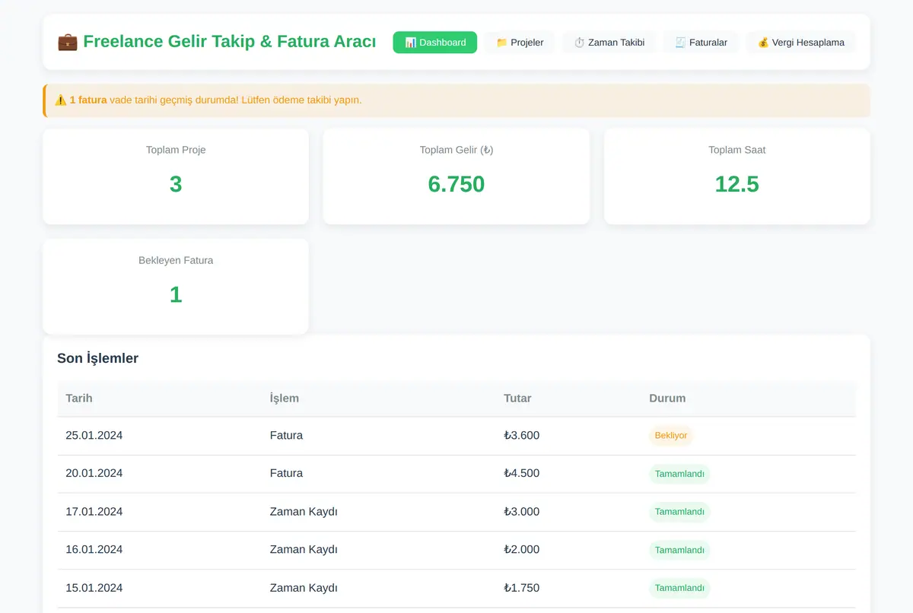Go to the Faturalar tab
The image size is (913, 613).
click(701, 43)
